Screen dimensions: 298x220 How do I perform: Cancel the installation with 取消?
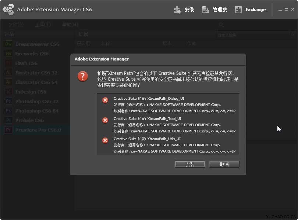pyautogui.click(x=224, y=164)
